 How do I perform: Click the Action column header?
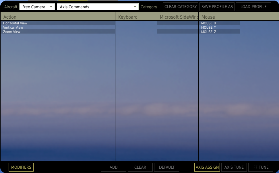(x=58, y=17)
